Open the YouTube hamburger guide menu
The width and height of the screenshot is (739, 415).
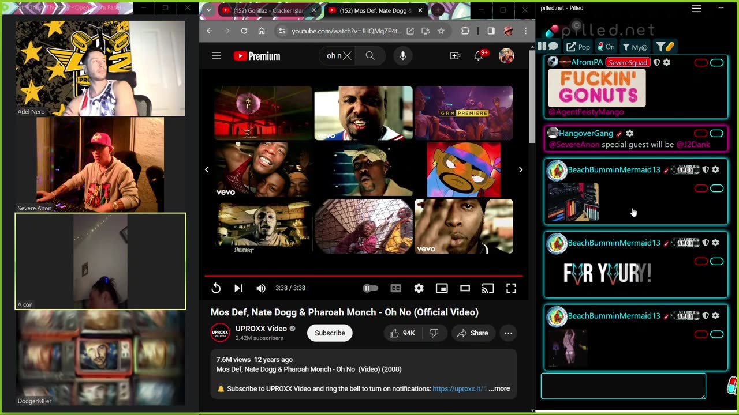[217, 56]
